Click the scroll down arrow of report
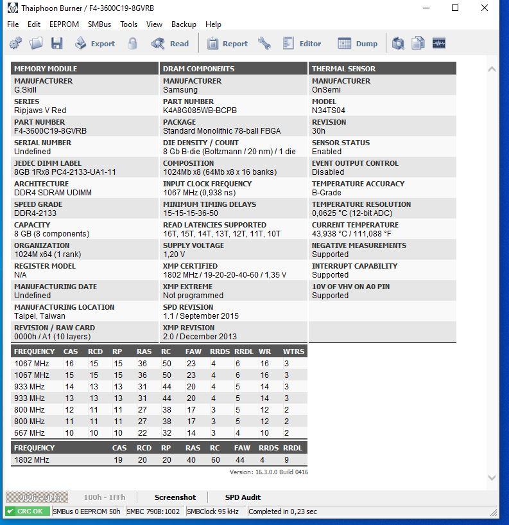The image size is (509, 525). pos(492,477)
